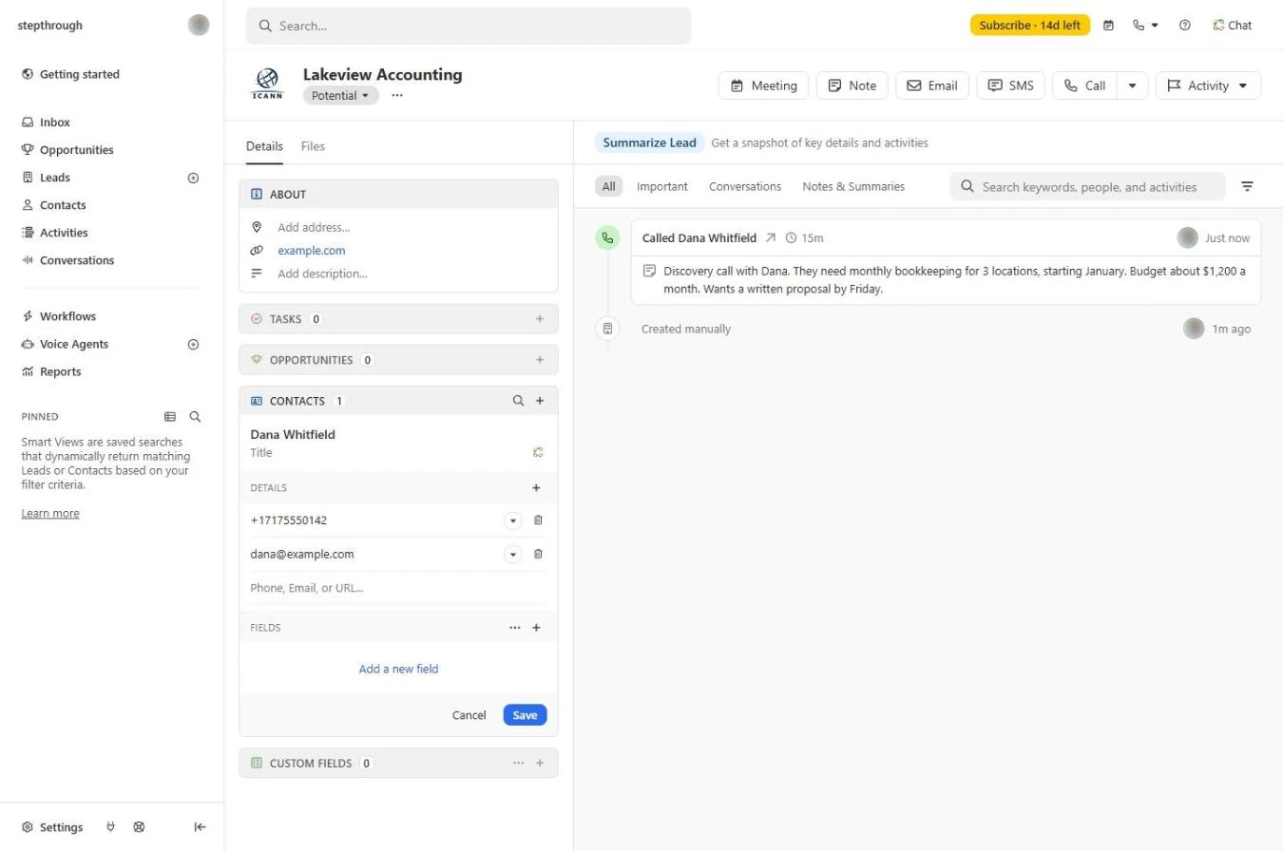Select the Conversations activity tab
This screenshot has width=1283, height=851.
[745, 187]
